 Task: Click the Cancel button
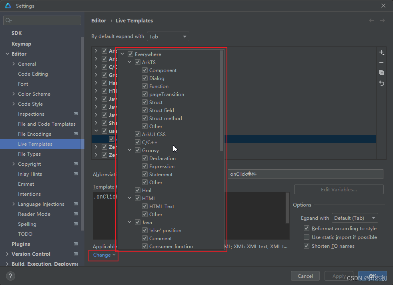click(x=305, y=276)
